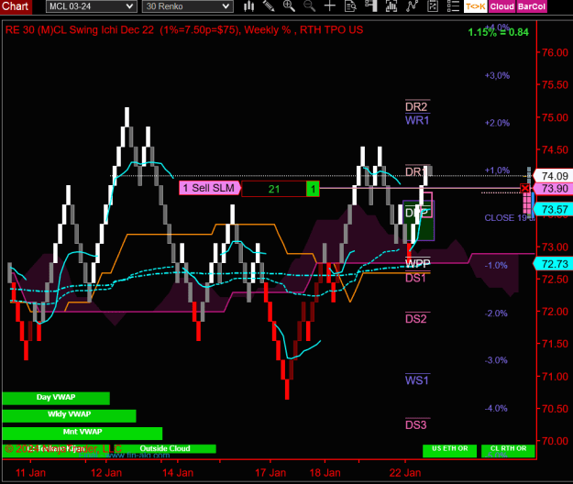The width and height of the screenshot is (573, 484).
Task: Click the green 1.15% = 0.84 readout
Action: click(499, 32)
